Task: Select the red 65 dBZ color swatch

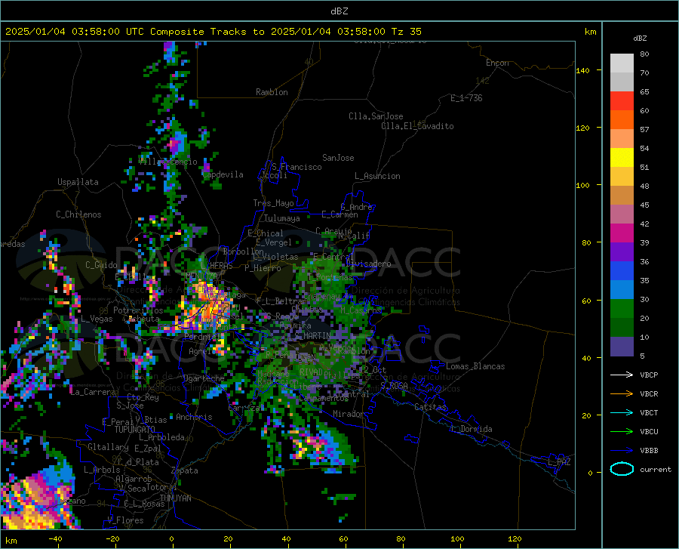Action: pyautogui.click(x=622, y=101)
